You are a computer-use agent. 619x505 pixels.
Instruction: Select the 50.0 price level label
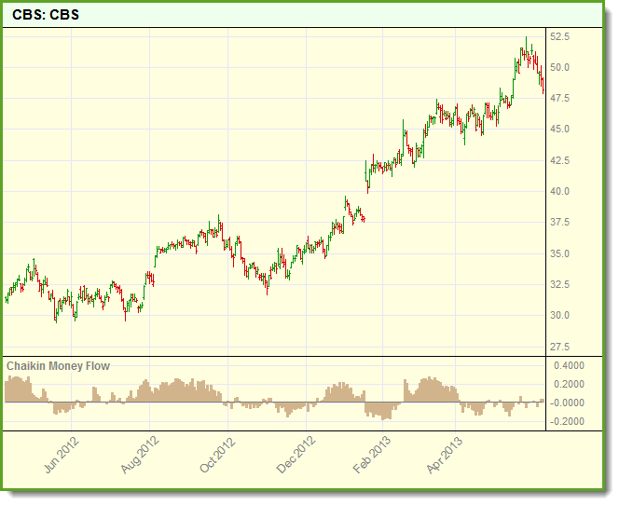tap(560, 67)
